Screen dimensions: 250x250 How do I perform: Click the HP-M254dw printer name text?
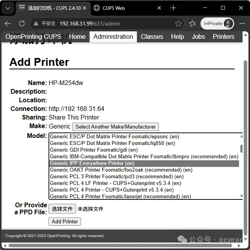[66, 83]
